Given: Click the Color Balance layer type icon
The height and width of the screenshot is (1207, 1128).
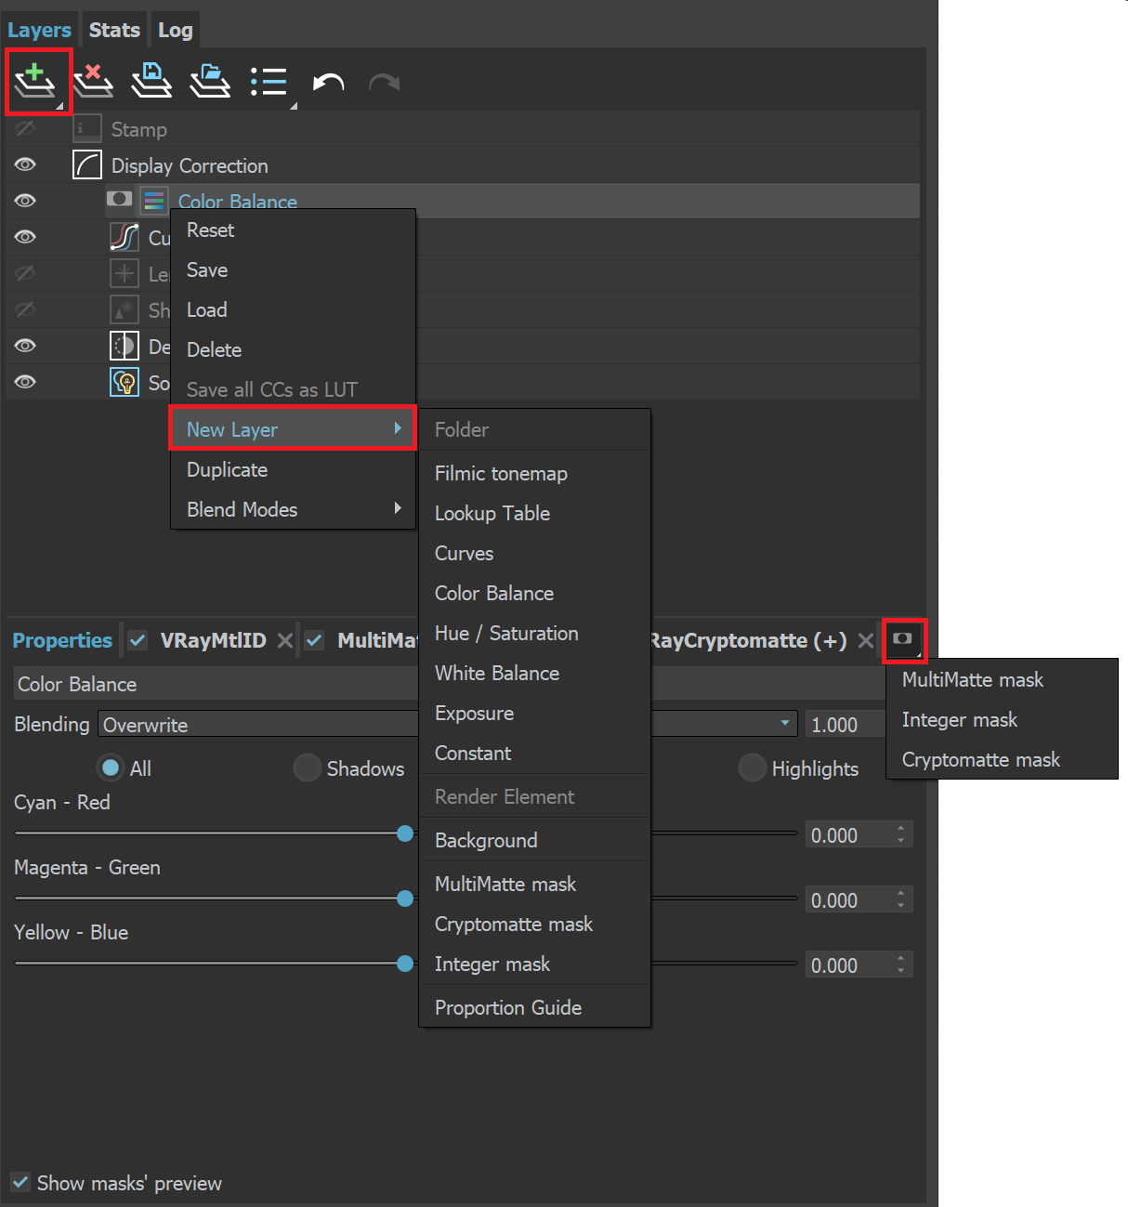Looking at the screenshot, I should (154, 201).
